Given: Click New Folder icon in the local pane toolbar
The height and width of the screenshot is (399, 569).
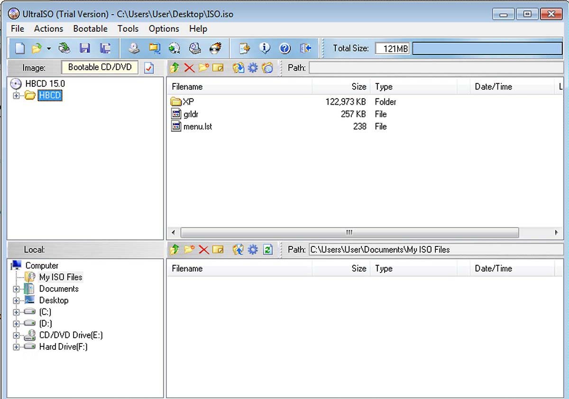Looking at the screenshot, I should (x=189, y=249).
